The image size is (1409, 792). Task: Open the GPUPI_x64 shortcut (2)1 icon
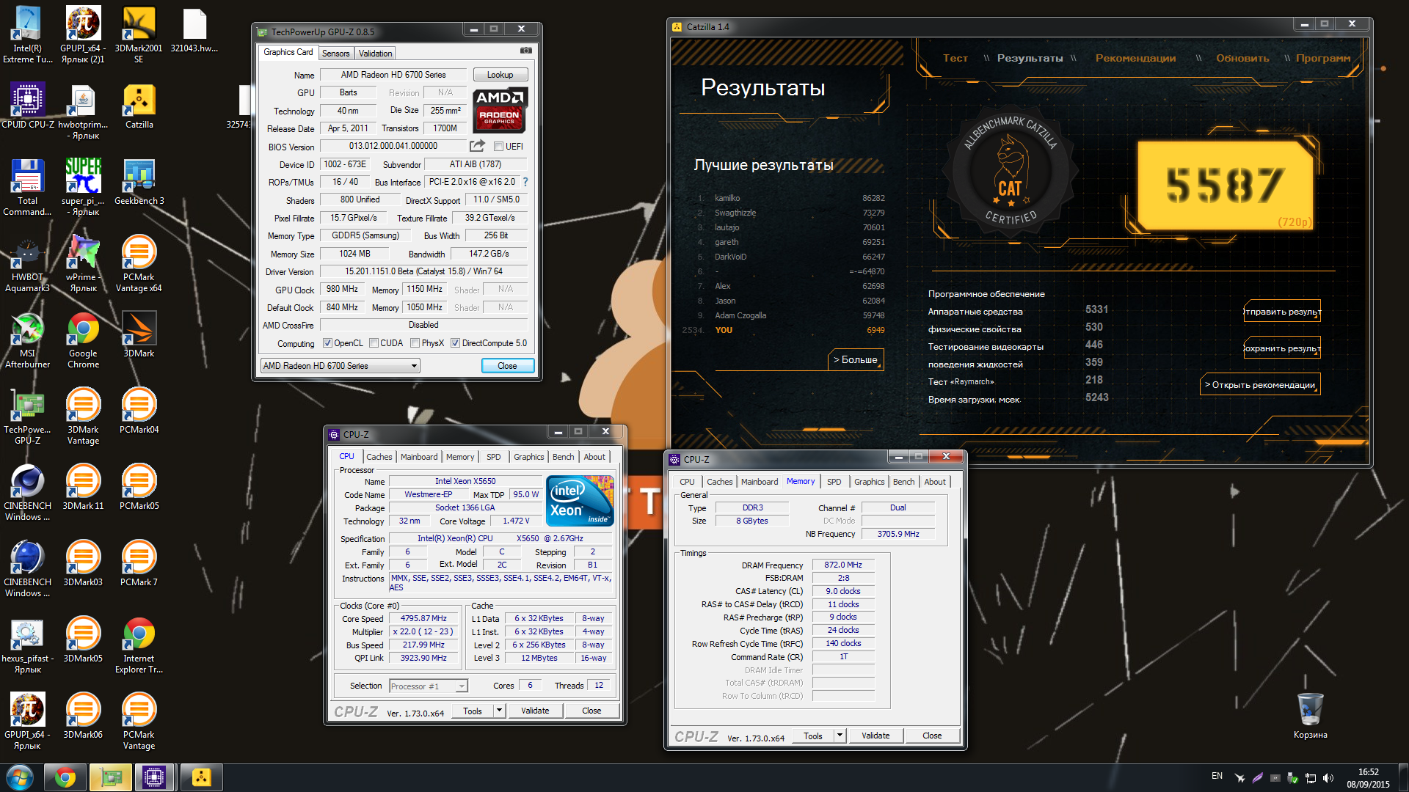tap(83, 34)
